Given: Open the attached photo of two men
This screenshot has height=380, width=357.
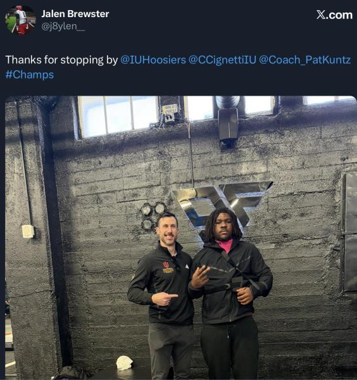Looking at the screenshot, I should [180, 237].
